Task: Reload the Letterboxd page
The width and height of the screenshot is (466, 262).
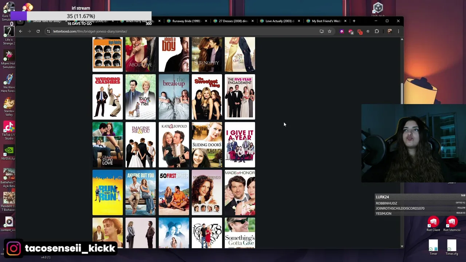Action: pos(38,31)
